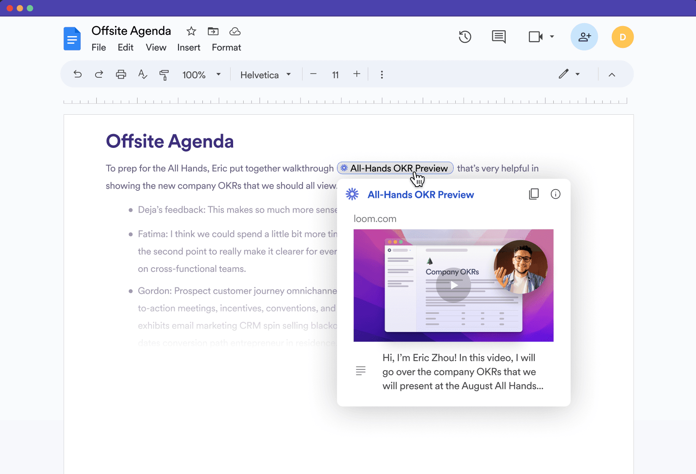Screen dimensions: 696x474
Task: Redo the last change
Action: (99, 74)
